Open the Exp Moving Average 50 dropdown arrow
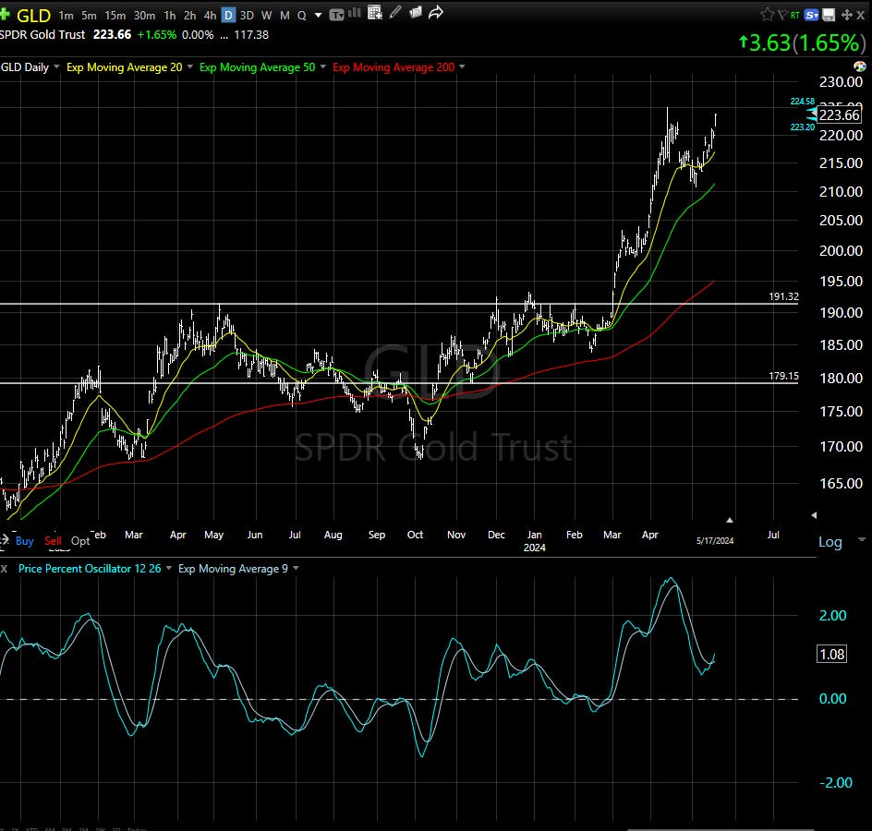Viewport: 872px width, 831px height. pos(322,66)
